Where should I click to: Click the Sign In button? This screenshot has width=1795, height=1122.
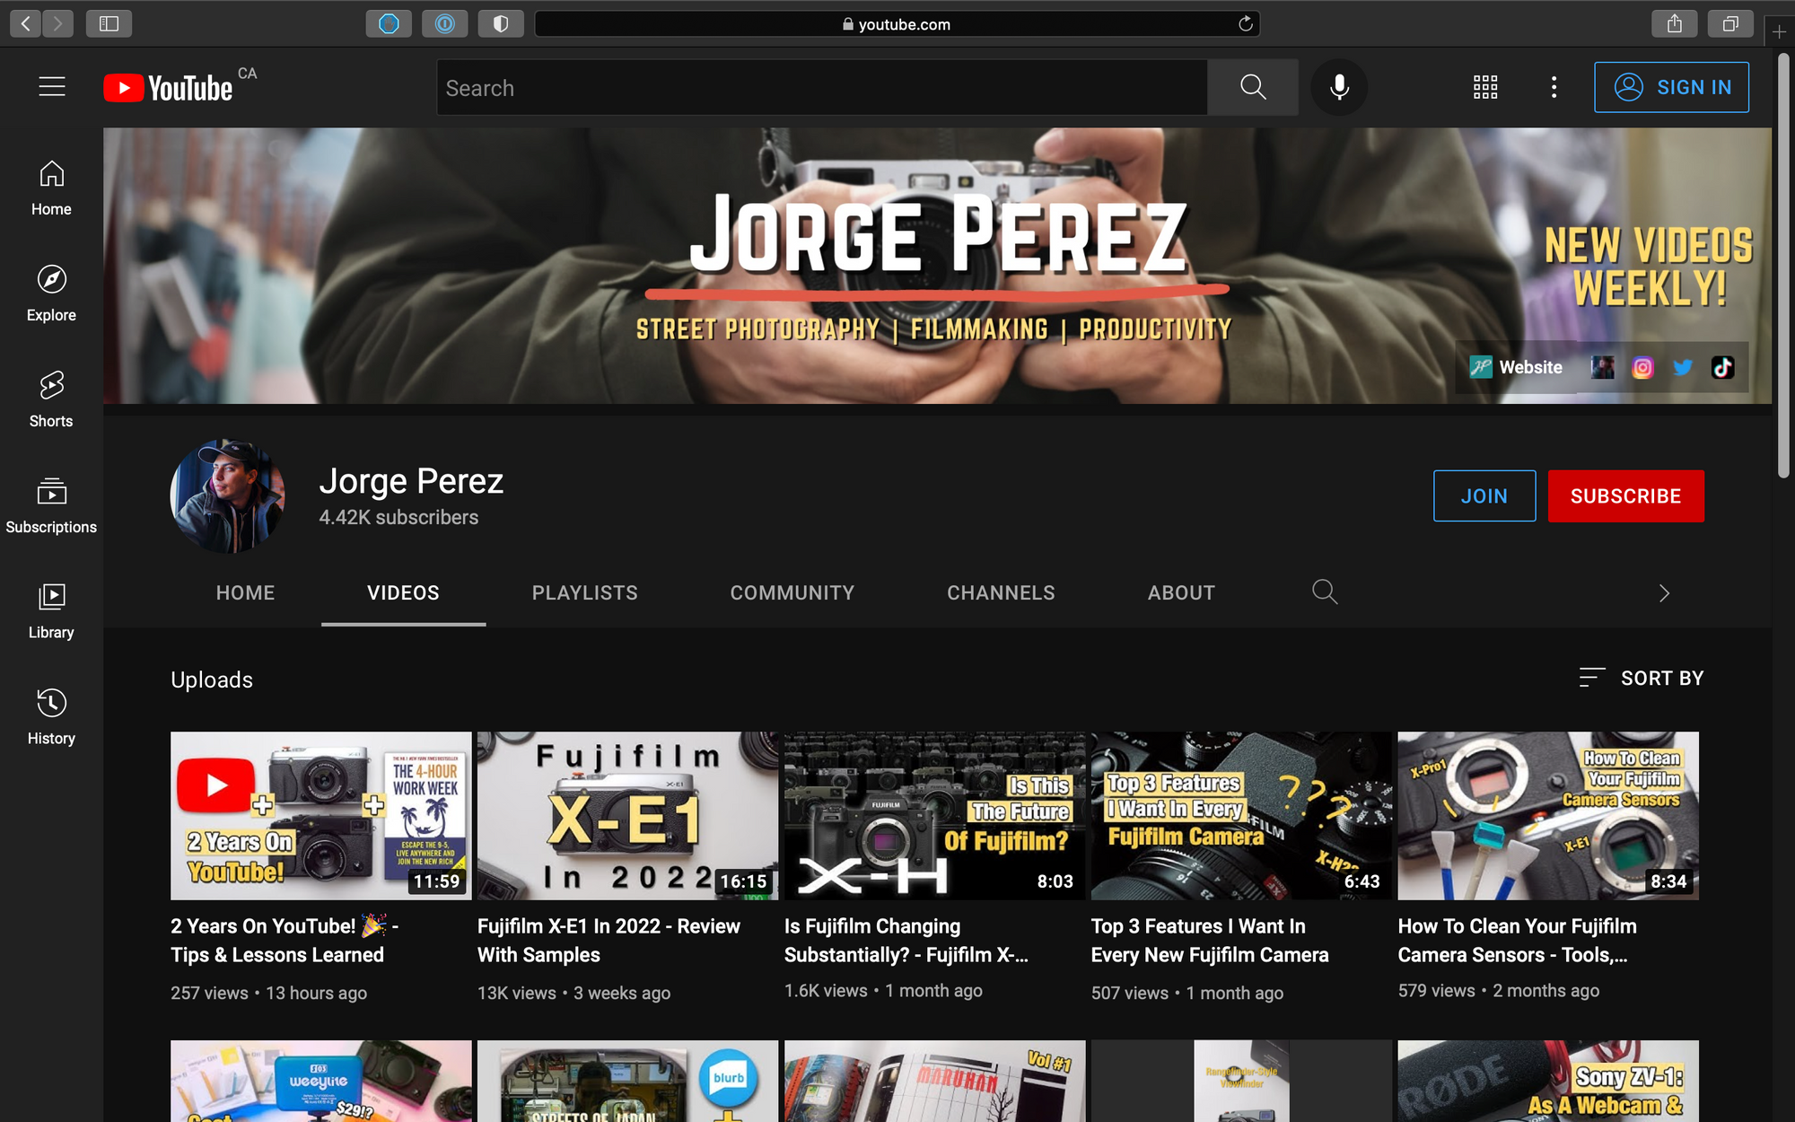point(1671,87)
